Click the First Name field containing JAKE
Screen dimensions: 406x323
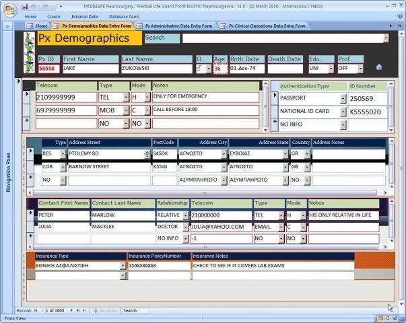[90, 68]
